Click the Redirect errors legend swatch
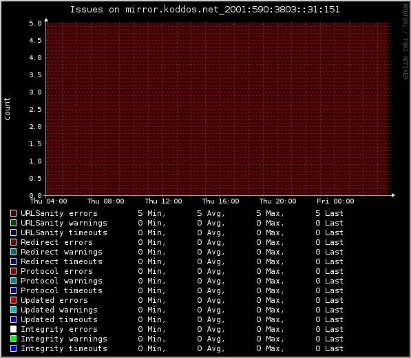 (13, 242)
